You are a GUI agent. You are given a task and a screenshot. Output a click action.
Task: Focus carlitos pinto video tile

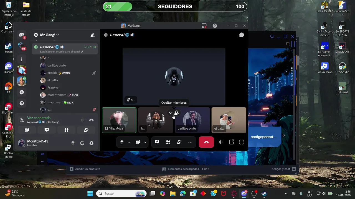[x=192, y=120]
